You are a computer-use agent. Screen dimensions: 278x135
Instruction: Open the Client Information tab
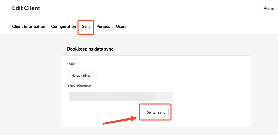coord(29,26)
